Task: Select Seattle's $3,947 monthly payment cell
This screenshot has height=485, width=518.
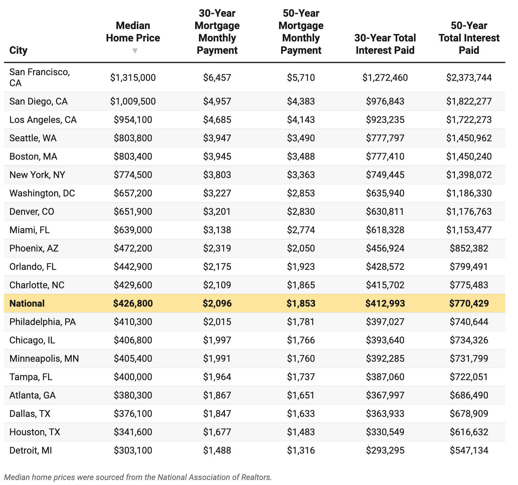Action: pyautogui.click(x=217, y=138)
